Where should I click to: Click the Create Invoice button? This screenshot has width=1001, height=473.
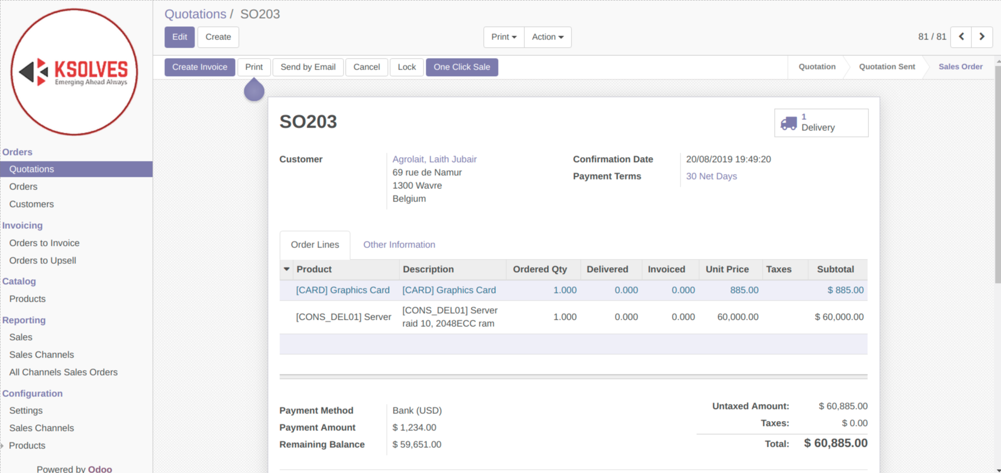click(x=199, y=67)
